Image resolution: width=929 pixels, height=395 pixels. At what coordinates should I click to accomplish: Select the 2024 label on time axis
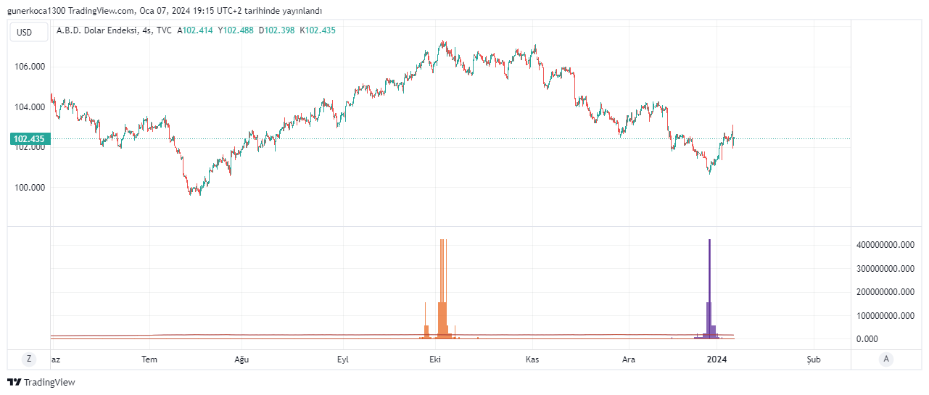click(717, 359)
